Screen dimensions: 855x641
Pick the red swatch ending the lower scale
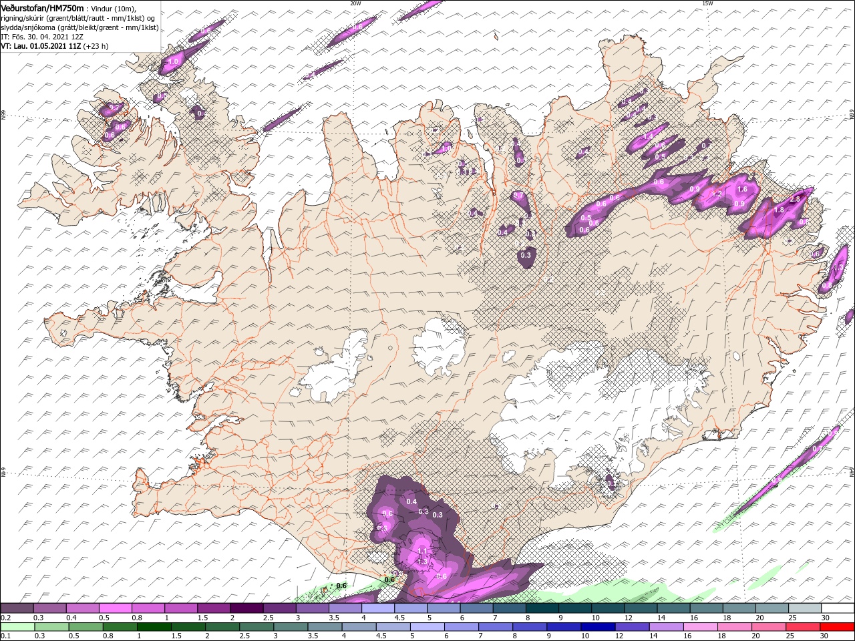[x=837, y=627]
